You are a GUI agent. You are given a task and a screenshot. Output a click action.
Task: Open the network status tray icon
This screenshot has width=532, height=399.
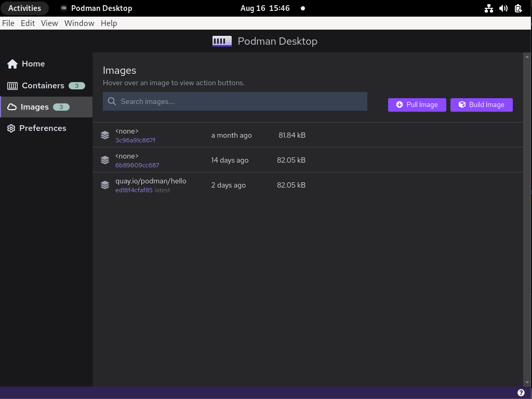tap(488, 8)
